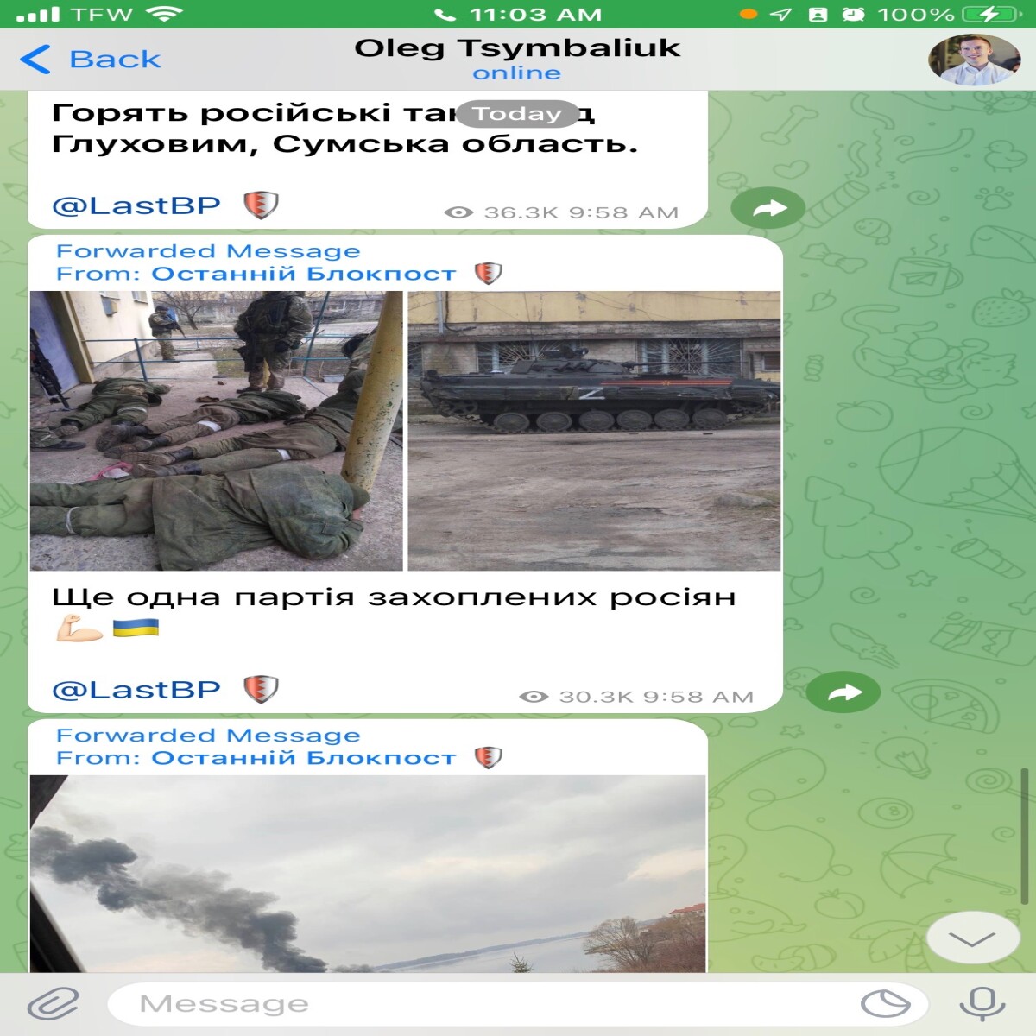Viewport: 1036px width, 1036px height.
Task: Tap the Back arrow chevron
Action: coord(35,60)
